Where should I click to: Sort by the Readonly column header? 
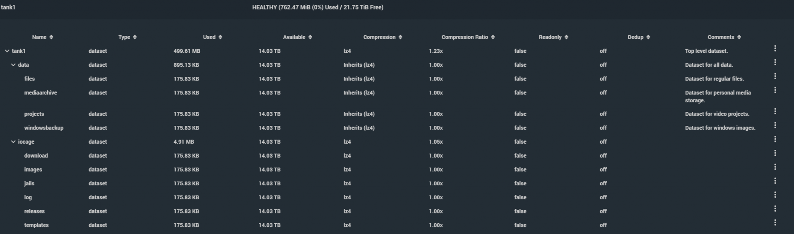click(x=553, y=37)
